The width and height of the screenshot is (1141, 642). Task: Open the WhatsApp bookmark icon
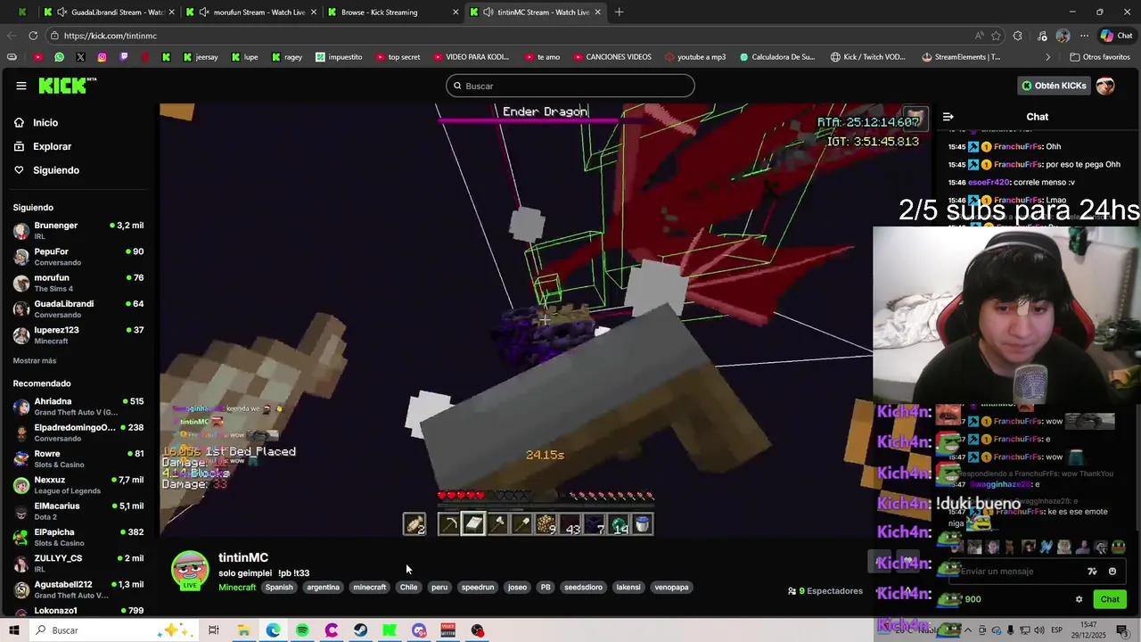(x=59, y=57)
